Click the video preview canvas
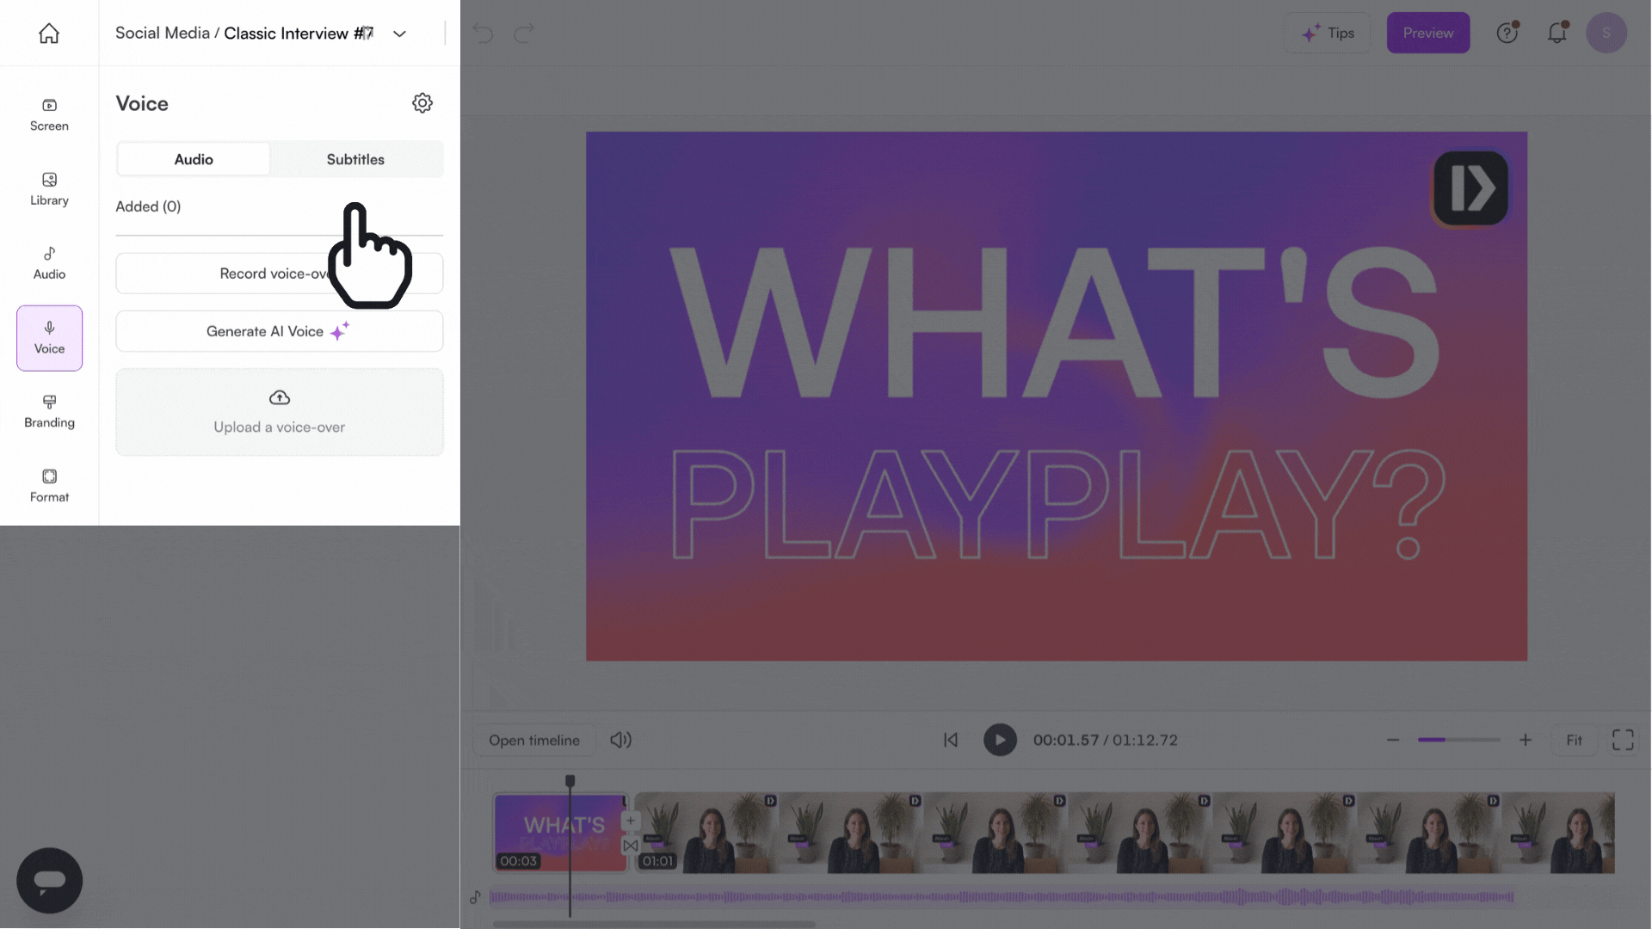This screenshot has height=929, width=1652. 1057,396
